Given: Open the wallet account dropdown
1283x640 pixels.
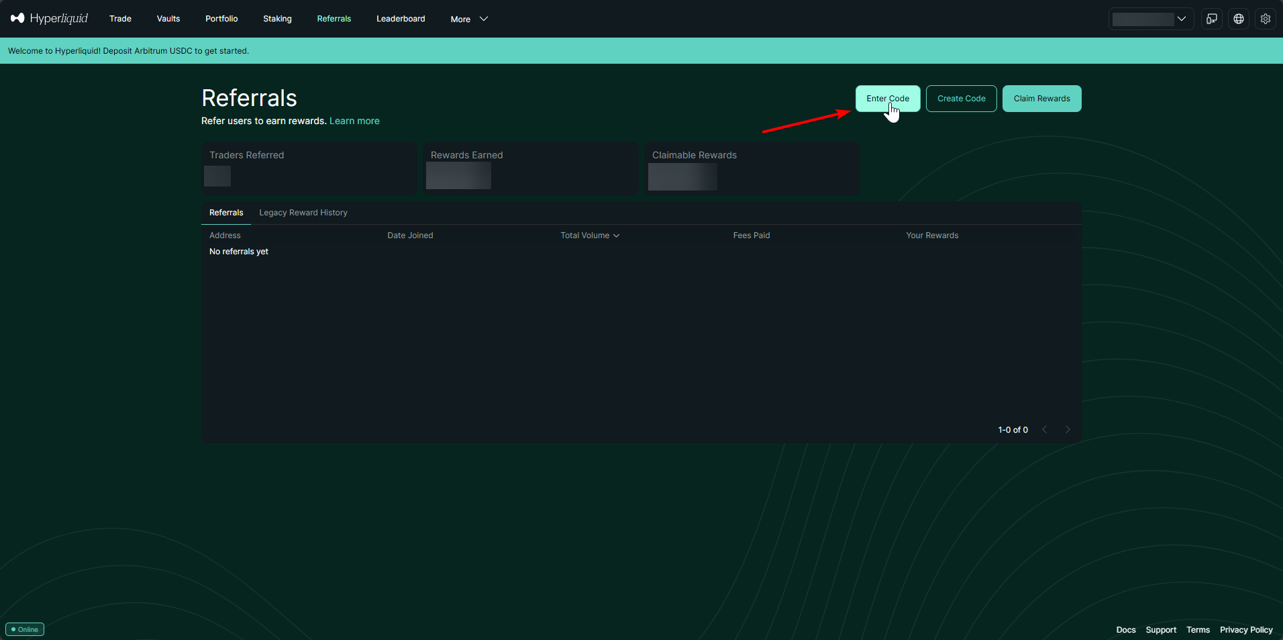Looking at the screenshot, I should (1151, 19).
